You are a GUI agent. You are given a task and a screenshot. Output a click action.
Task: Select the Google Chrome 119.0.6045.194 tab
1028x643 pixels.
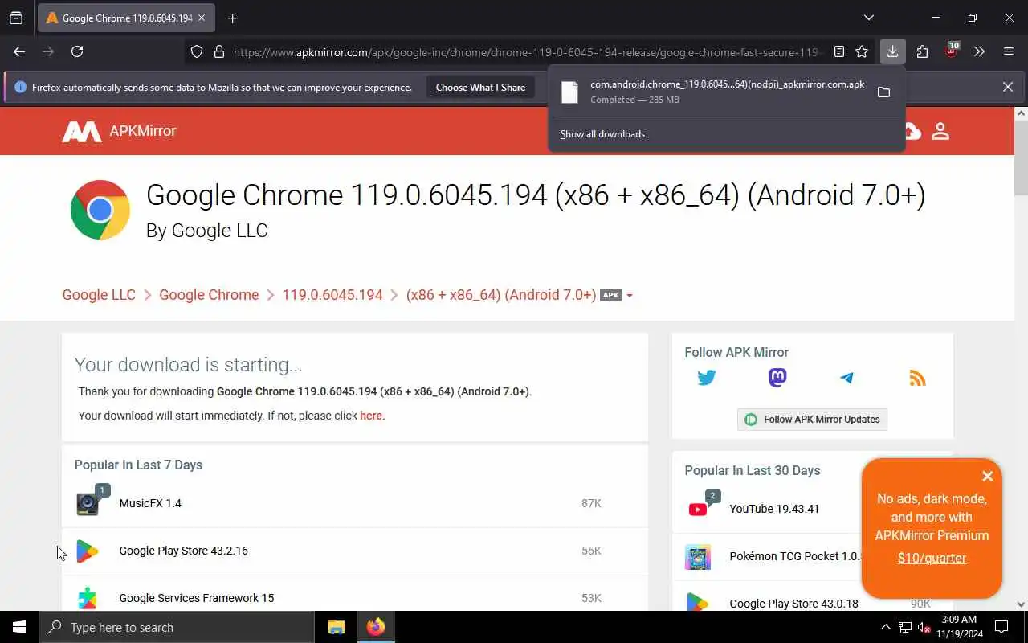[x=125, y=18]
